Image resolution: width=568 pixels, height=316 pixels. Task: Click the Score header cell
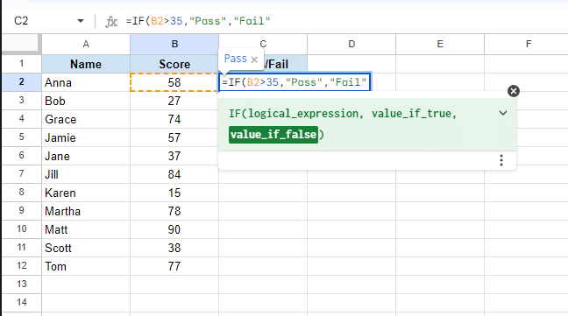pyautogui.click(x=174, y=64)
